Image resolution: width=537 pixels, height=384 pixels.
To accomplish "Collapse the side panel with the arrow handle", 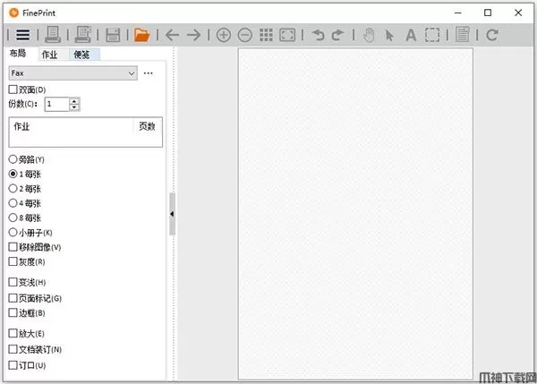I will pos(172,214).
